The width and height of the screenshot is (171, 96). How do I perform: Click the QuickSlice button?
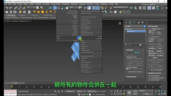click(x=152, y=48)
